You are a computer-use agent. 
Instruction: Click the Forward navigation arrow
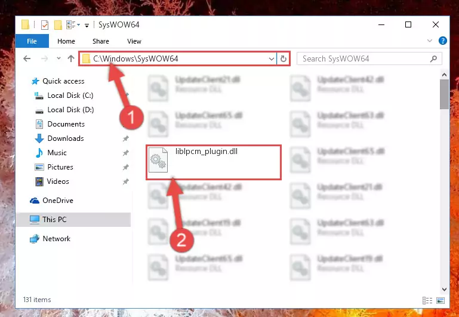pos(45,59)
